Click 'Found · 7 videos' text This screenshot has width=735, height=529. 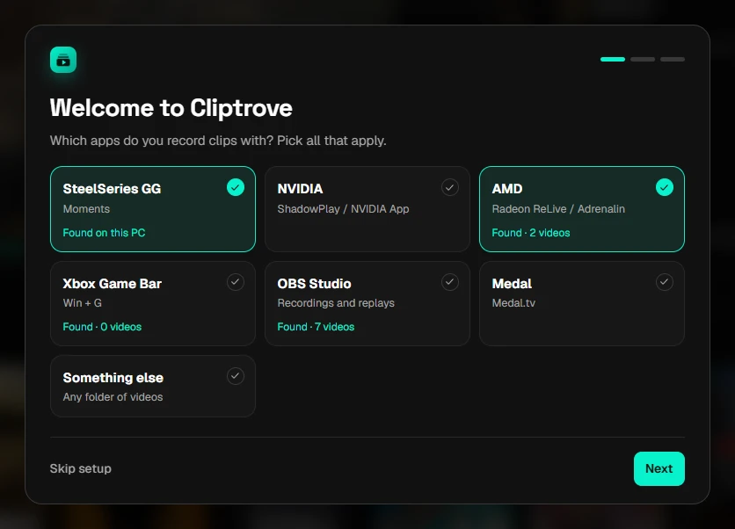click(x=316, y=327)
